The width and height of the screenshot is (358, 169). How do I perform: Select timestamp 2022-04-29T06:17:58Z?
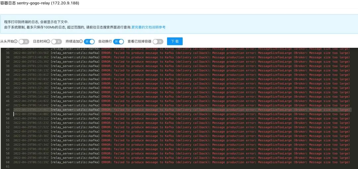pyautogui.click(x=31, y=131)
